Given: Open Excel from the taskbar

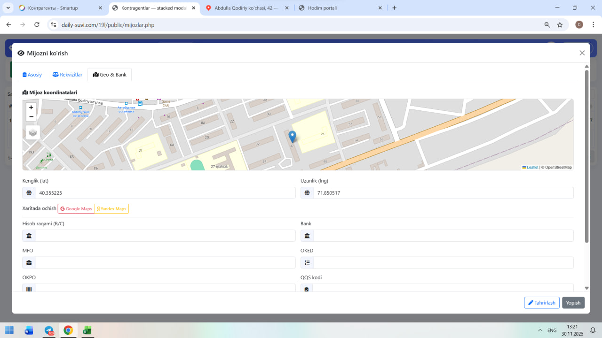Looking at the screenshot, I should pos(87,330).
